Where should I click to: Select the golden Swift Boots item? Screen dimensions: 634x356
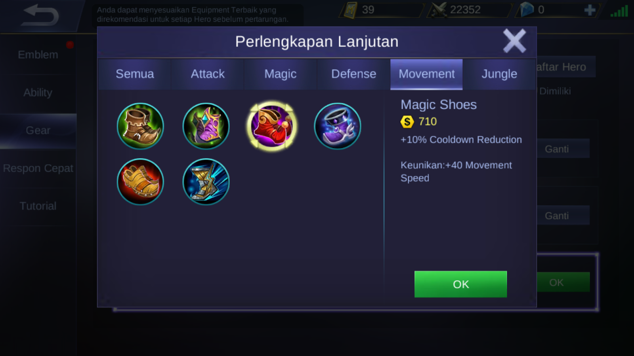140,182
